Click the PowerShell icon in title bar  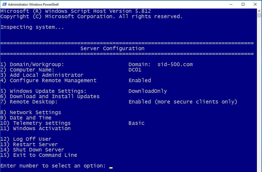point(4,4)
